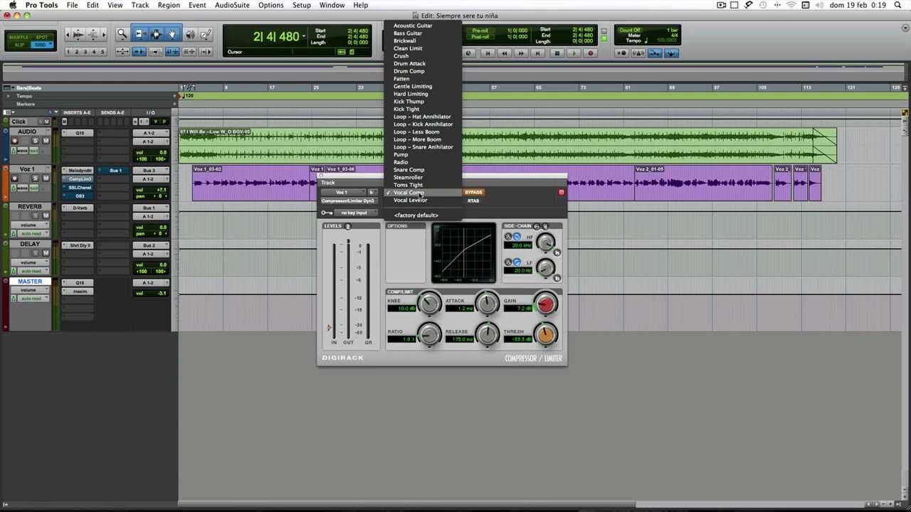Viewport: 911px width, 512px height.
Task: Select the Pencil tool
Action: coord(206,34)
